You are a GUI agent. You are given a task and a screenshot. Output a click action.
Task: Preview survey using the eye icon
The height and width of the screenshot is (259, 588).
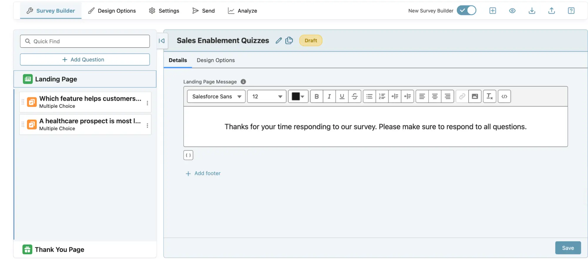coord(512,11)
